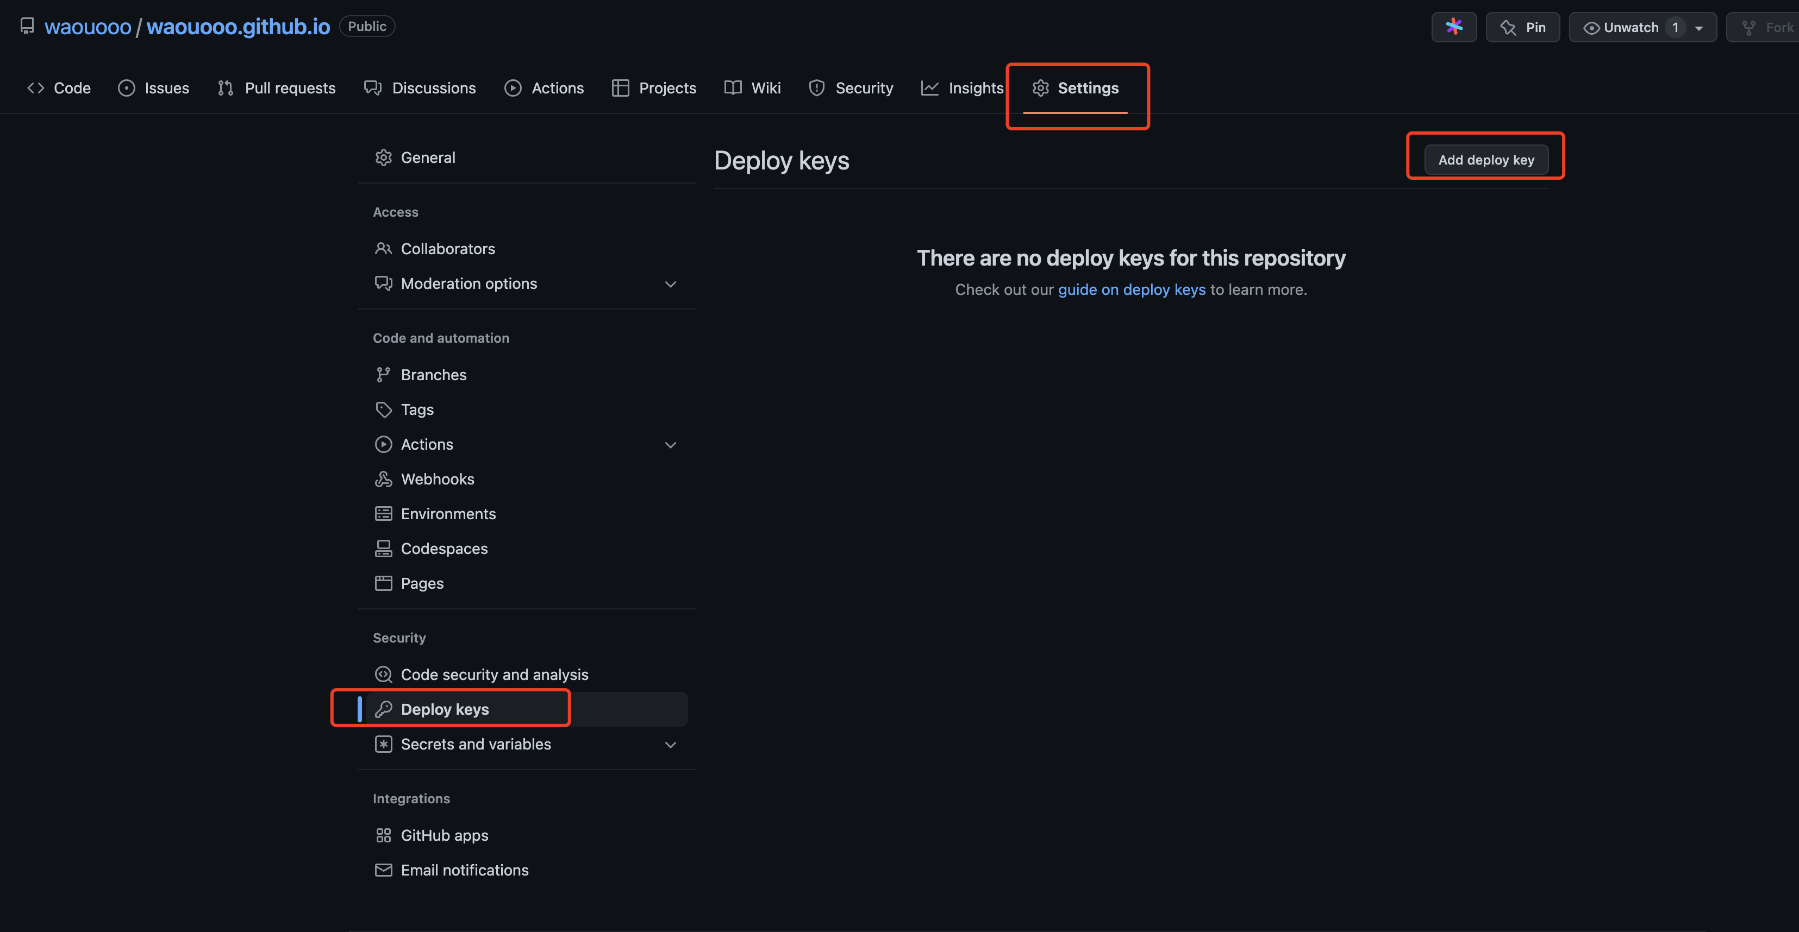
Task: Click the Add deploy key button
Action: click(x=1485, y=160)
